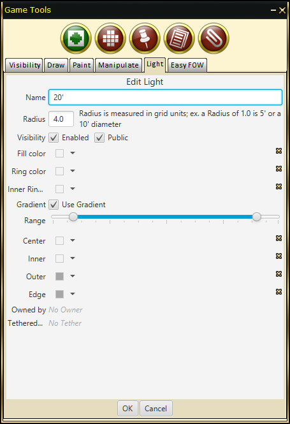Clear the Edge color with X icon
The width and height of the screenshot is (290, 424).
point(279,292)
